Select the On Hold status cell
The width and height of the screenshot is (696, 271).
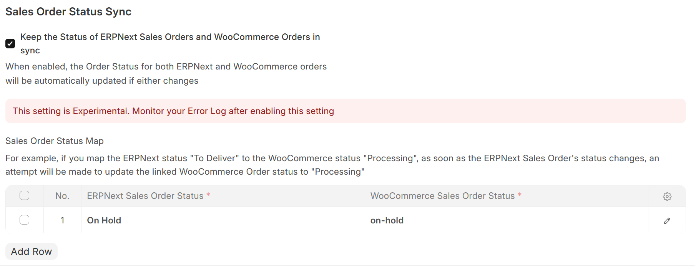(x=104, y=220)
